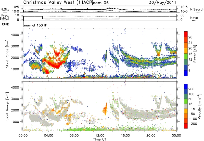Click the '2000' tick on the velocity panel
Image resolution: width=204 pixels, height=141 pixels.
tap(15, 110)
